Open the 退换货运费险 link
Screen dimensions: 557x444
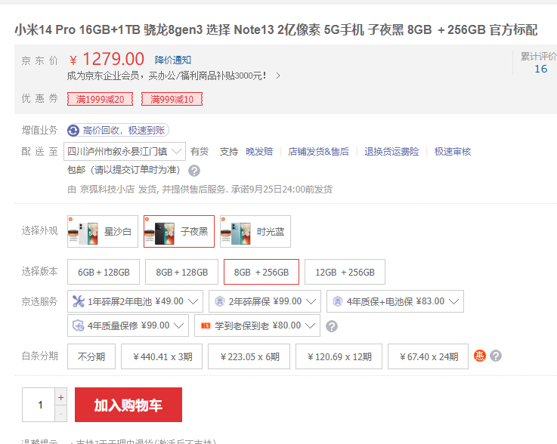pyautogui.click(x=391, y=152)
